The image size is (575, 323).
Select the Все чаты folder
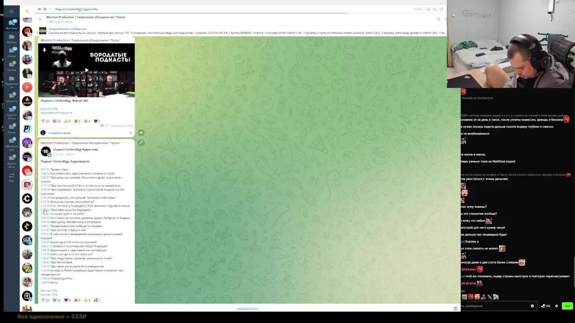pyautogui.click(x=12, y=24)
